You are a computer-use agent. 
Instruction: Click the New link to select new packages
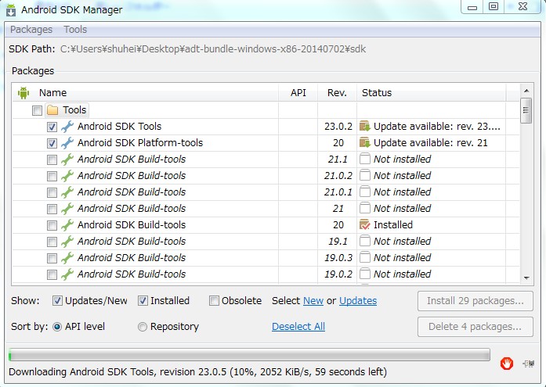(313, 301)
